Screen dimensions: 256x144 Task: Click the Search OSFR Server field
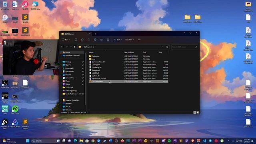click(184, 47)
